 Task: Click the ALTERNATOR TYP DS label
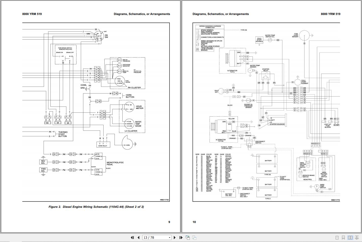point(221,140)
